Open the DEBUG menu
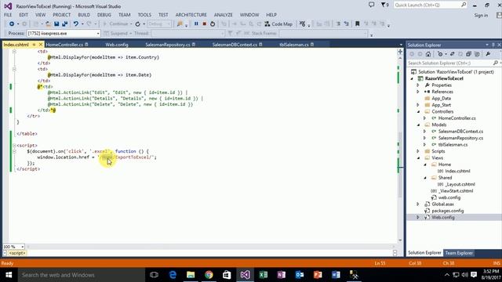Image resolution: width=502 pixels, height=282 pixels. pyautogui.click(x=104, y=15)
